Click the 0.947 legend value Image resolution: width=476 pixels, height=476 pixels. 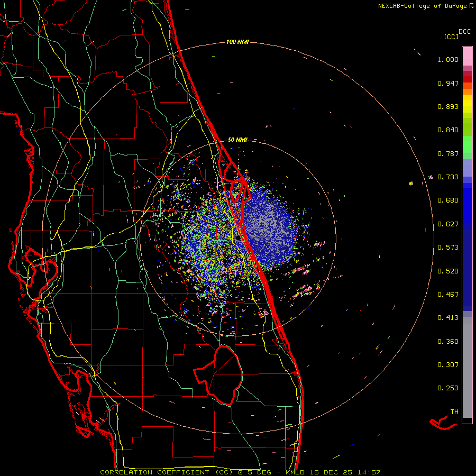click(448, 83)
